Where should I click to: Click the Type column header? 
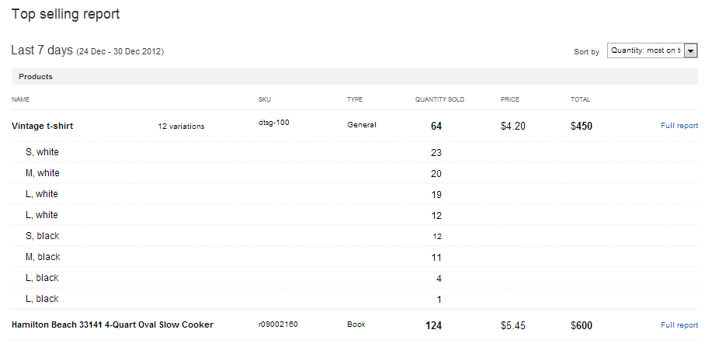coord(355,100)
